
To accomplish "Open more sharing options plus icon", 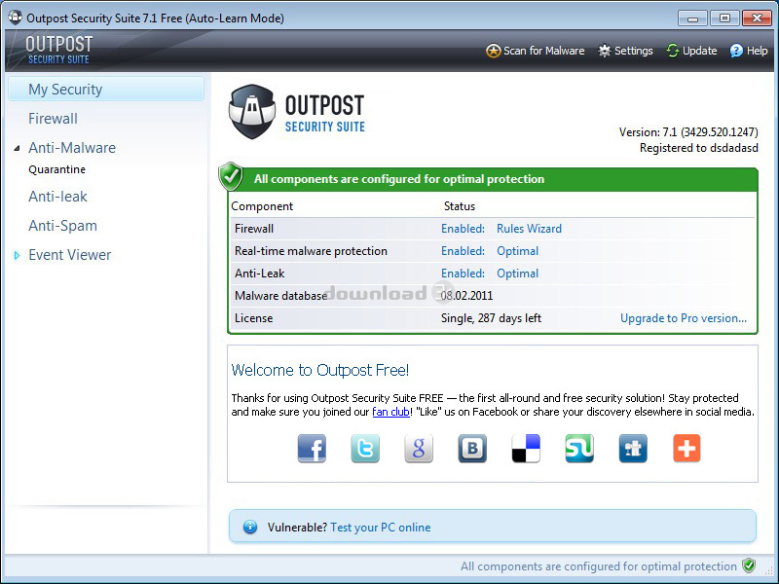I will tap(686, 449).
